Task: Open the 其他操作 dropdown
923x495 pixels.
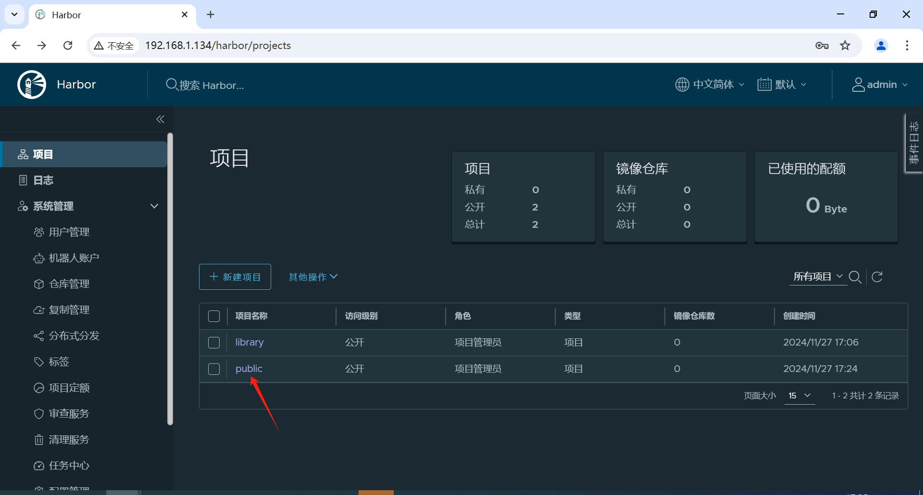Action: click(313, 277)
